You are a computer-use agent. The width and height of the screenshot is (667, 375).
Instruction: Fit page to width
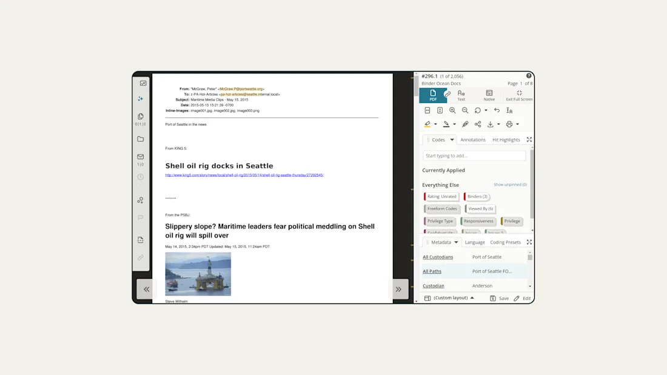[427, 110]
